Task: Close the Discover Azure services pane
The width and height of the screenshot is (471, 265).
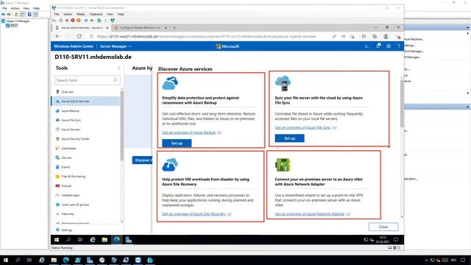Action: coord(383,227)
